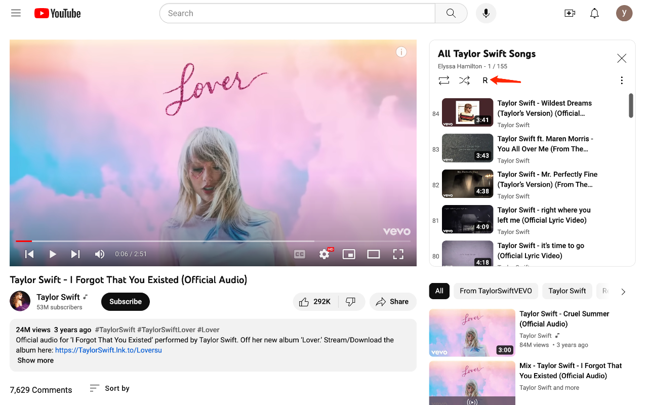This screenshot has height=405, width=648.
Task: Open the TaylorSwift.lnk.to Lover link
Action: point(108,350)
